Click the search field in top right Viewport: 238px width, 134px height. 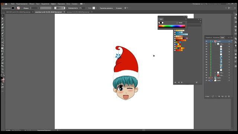point(216,4)
